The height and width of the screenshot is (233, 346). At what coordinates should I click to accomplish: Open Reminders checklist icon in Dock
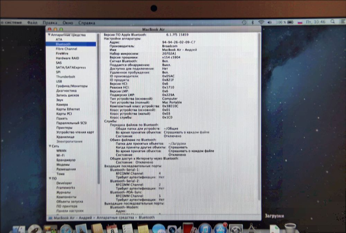(x=128, y=228)
